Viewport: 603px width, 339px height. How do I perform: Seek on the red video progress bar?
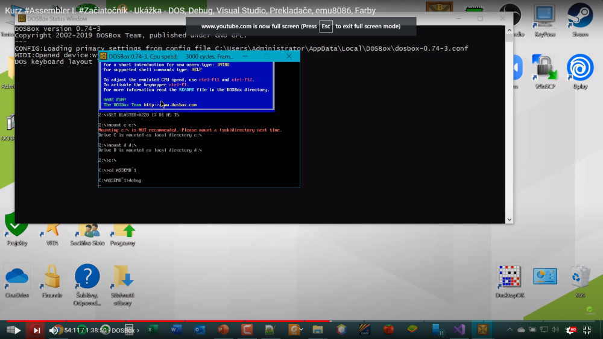181,321
